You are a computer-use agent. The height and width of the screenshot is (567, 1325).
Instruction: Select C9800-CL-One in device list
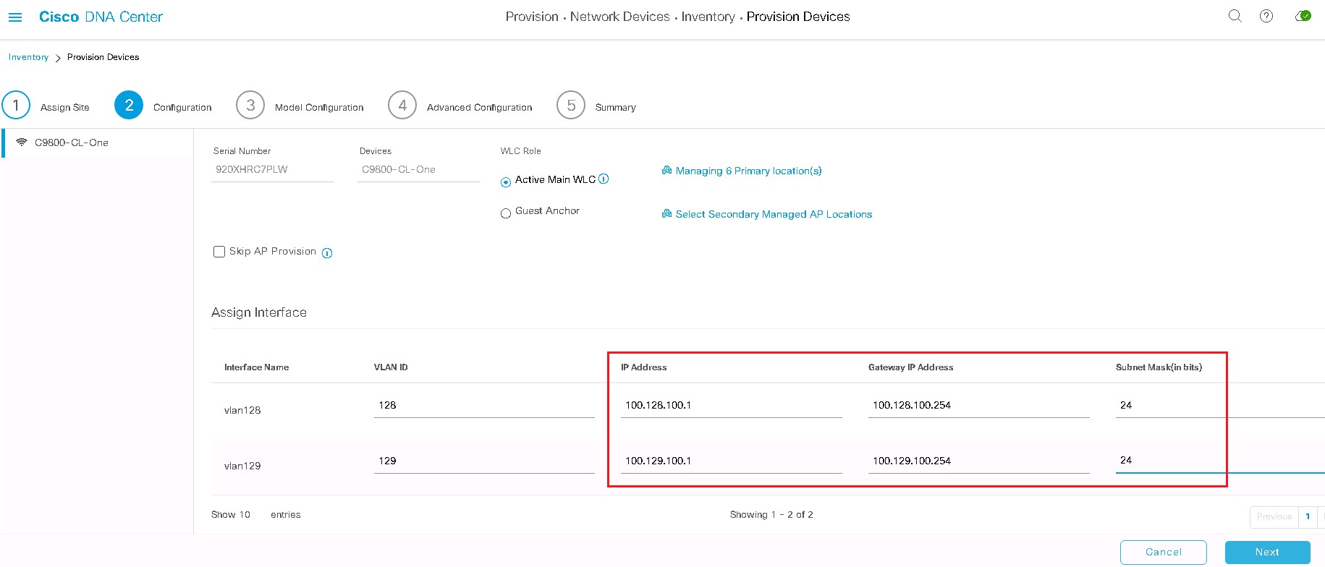click(x=98, y=142)
